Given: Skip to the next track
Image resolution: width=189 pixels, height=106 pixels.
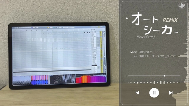Looking at the screenshot, I should click(171, 93).
